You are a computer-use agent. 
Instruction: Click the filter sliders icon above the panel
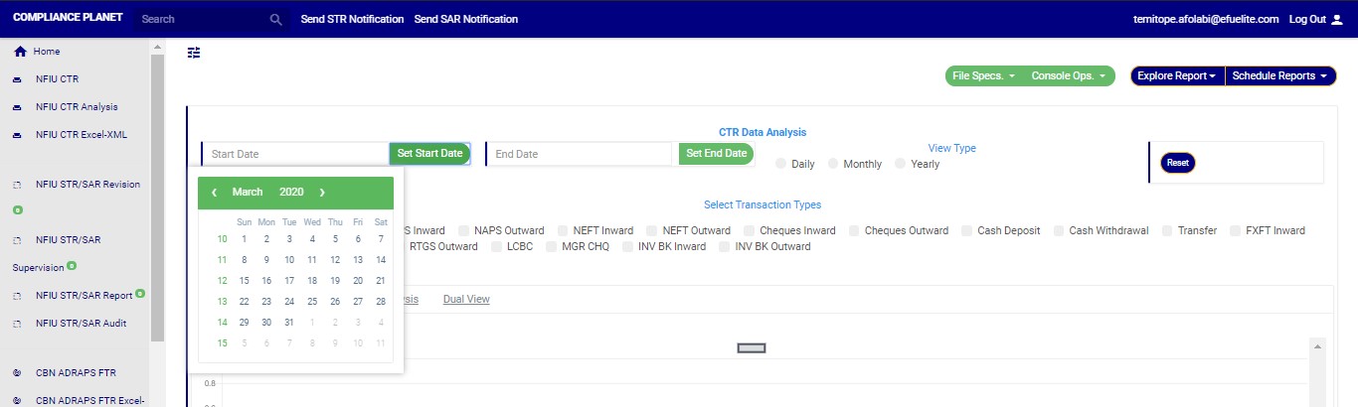(x=194, y=53)
